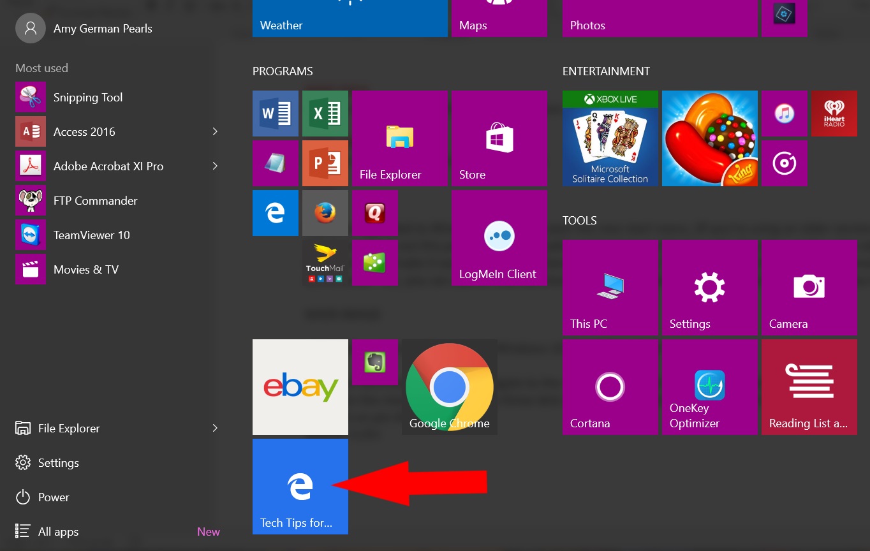The image size is (870, 551).
Task: Open the Tech Tips for... Edge tile
Action: (300, 487)
